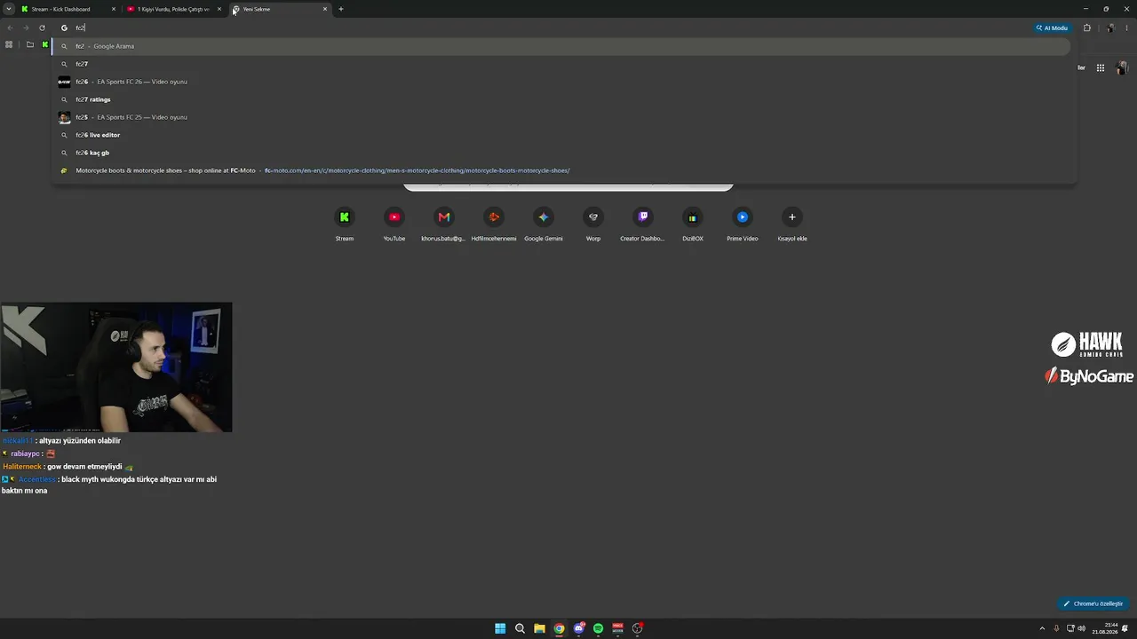Open the Google account avatar on page
Viewport: 1137px width, 639px height.
pyautogui.click(x=1123, y=67)
